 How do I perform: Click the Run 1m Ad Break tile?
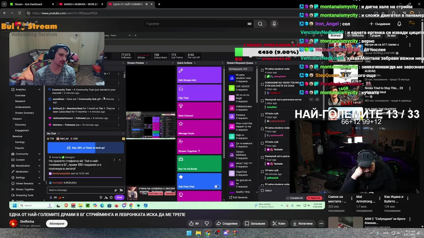coord(199,164)
